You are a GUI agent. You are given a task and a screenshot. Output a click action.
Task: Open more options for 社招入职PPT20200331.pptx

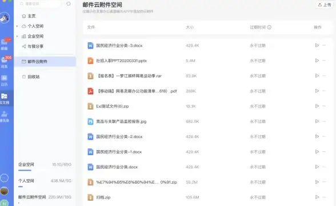324,60
